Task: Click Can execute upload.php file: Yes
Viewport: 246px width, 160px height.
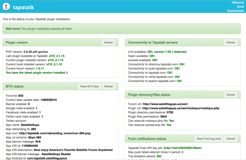Action: tap(150, 125)
